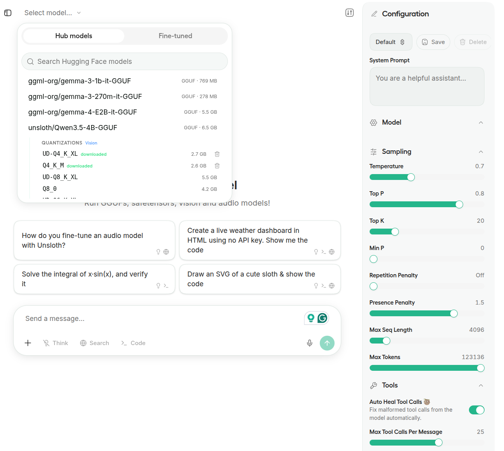
Task: Expand the ggml-org/gemma-3-270m-it-GGUF model
Action: tap(123, 97)
